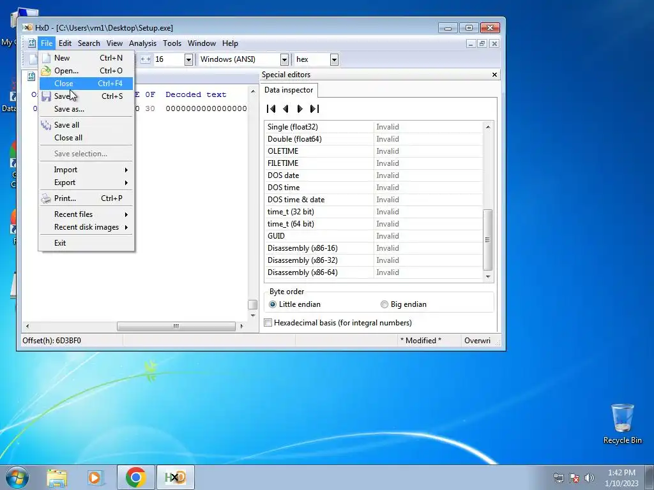The image size is (654, 490).
Task: Open Windows (ANSI) charset dropdown
Action: coord(284,59)
